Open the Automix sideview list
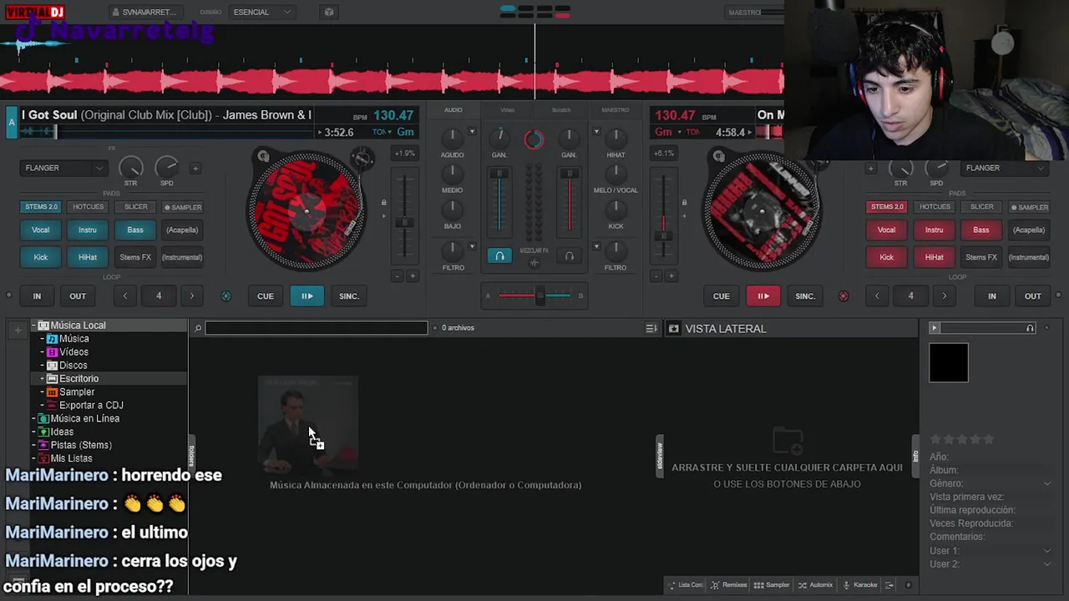This screenshot has width=1069, height=601. [815, 585]
